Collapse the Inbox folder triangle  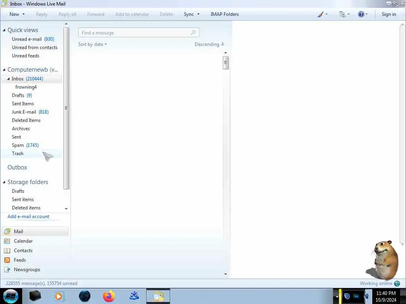tap(8, 79)
